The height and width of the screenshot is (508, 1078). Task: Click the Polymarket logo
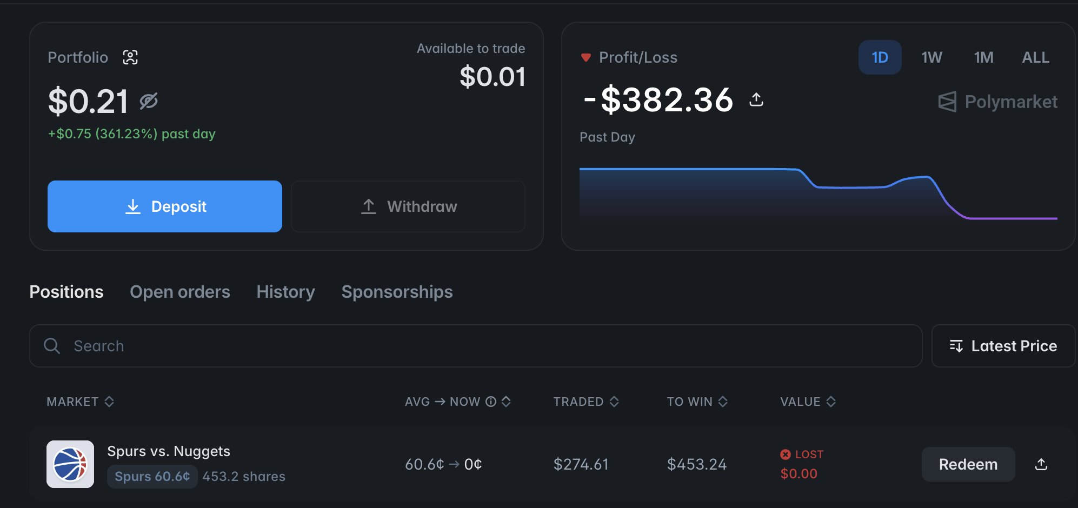tap(998, 102)
